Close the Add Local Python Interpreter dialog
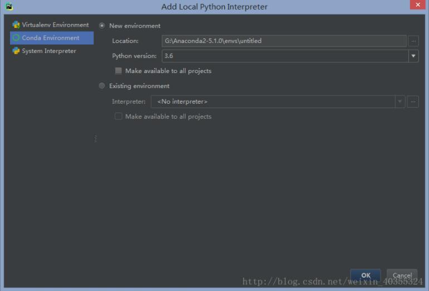 click(x=418, y=4)
